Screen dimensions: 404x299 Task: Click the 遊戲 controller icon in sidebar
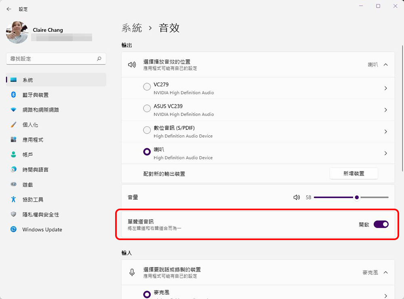13,184
